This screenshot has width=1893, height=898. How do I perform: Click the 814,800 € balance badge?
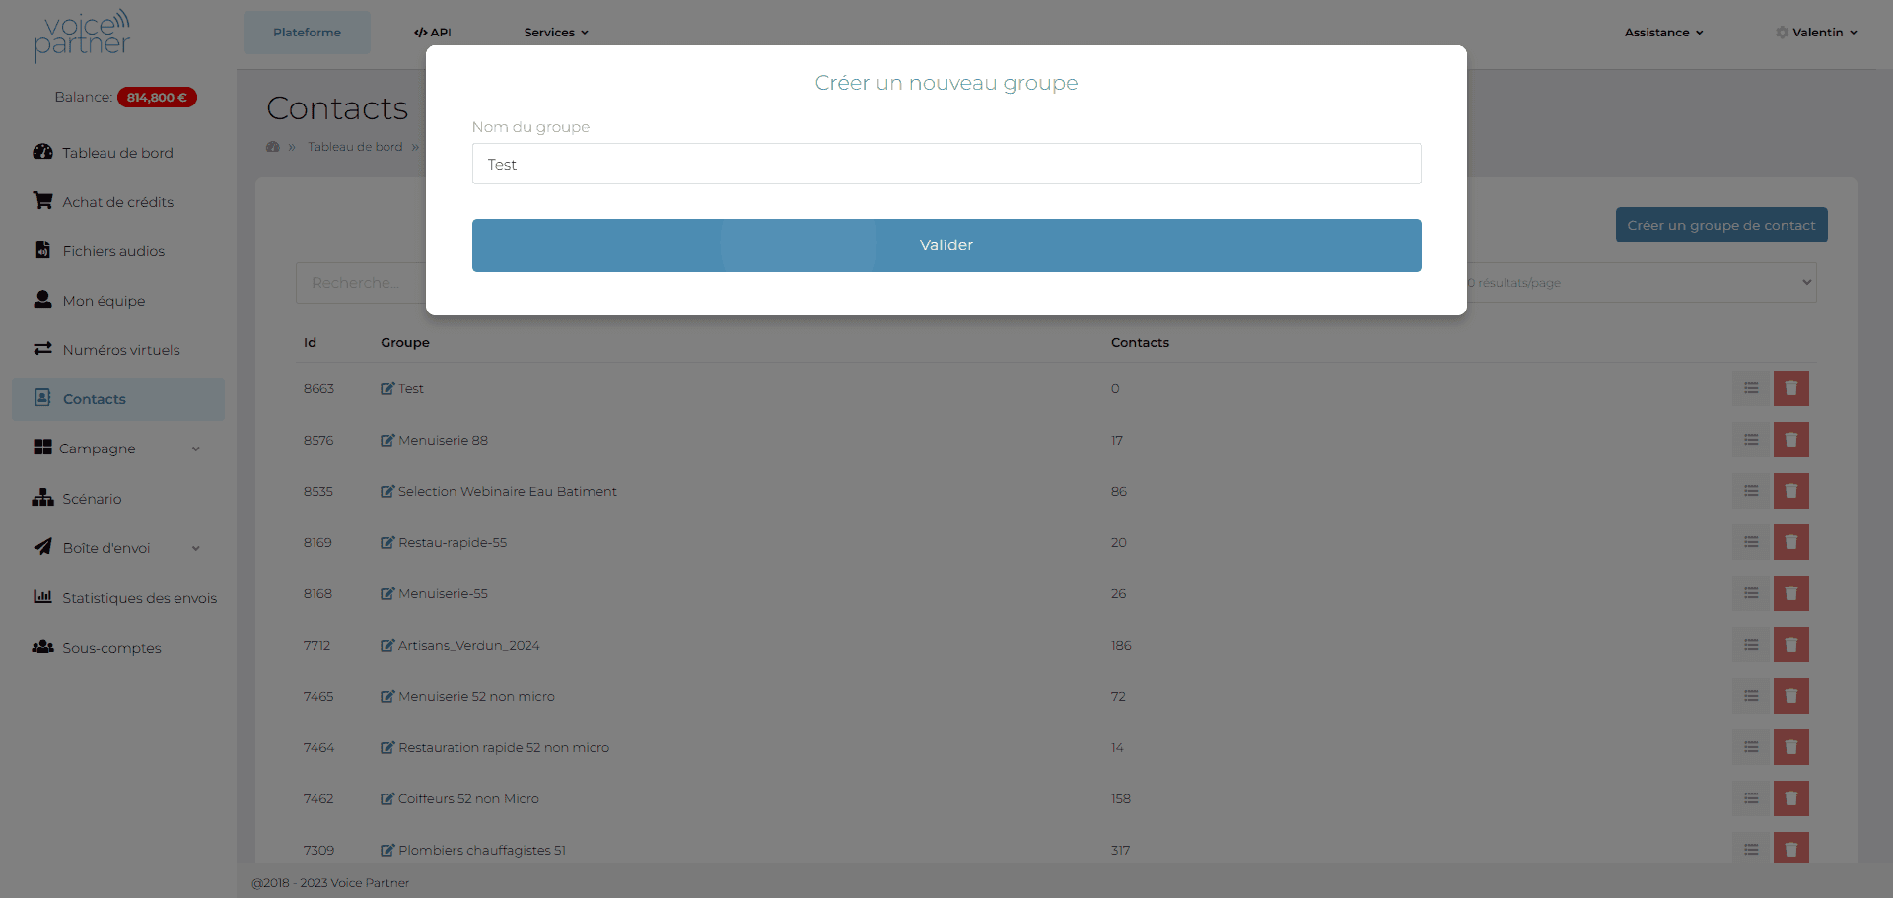click(x=157, y=97)
